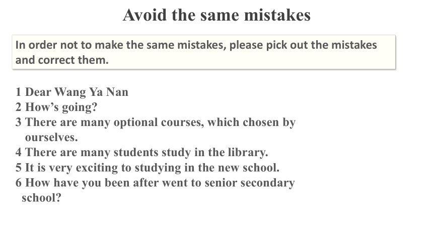
Task: Click the word 'ourselves.' on the continuation line
Action: click(51, 137)
